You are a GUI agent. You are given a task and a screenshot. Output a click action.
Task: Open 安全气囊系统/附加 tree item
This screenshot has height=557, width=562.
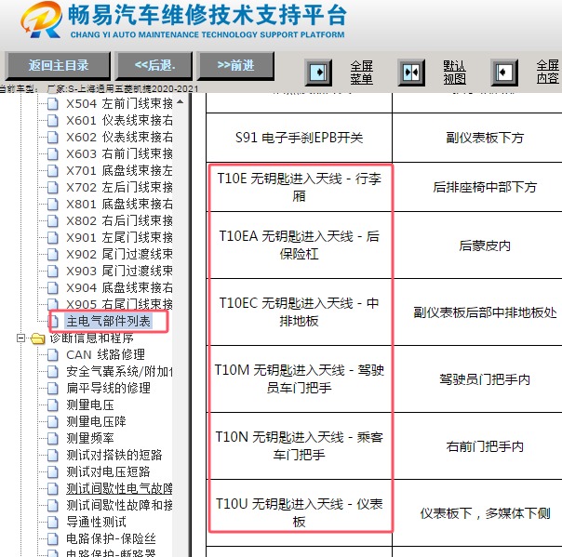119,371
